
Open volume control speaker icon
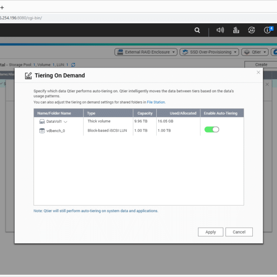click(220, 30)
